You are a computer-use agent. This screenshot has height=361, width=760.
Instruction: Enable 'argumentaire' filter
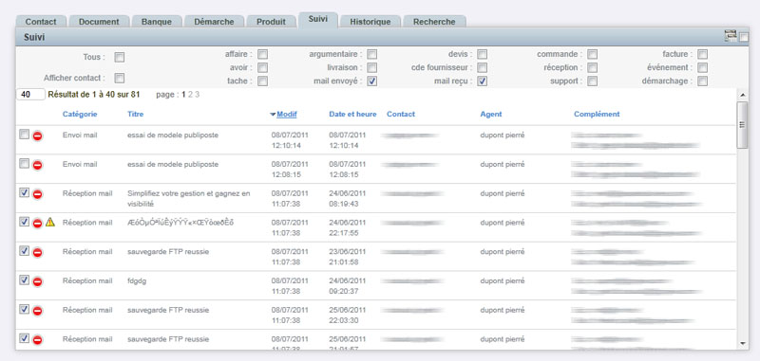point(371,54)
